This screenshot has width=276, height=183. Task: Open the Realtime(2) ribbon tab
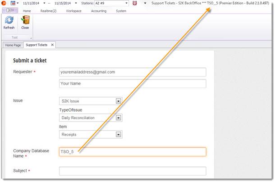click(x=49, y=10)
